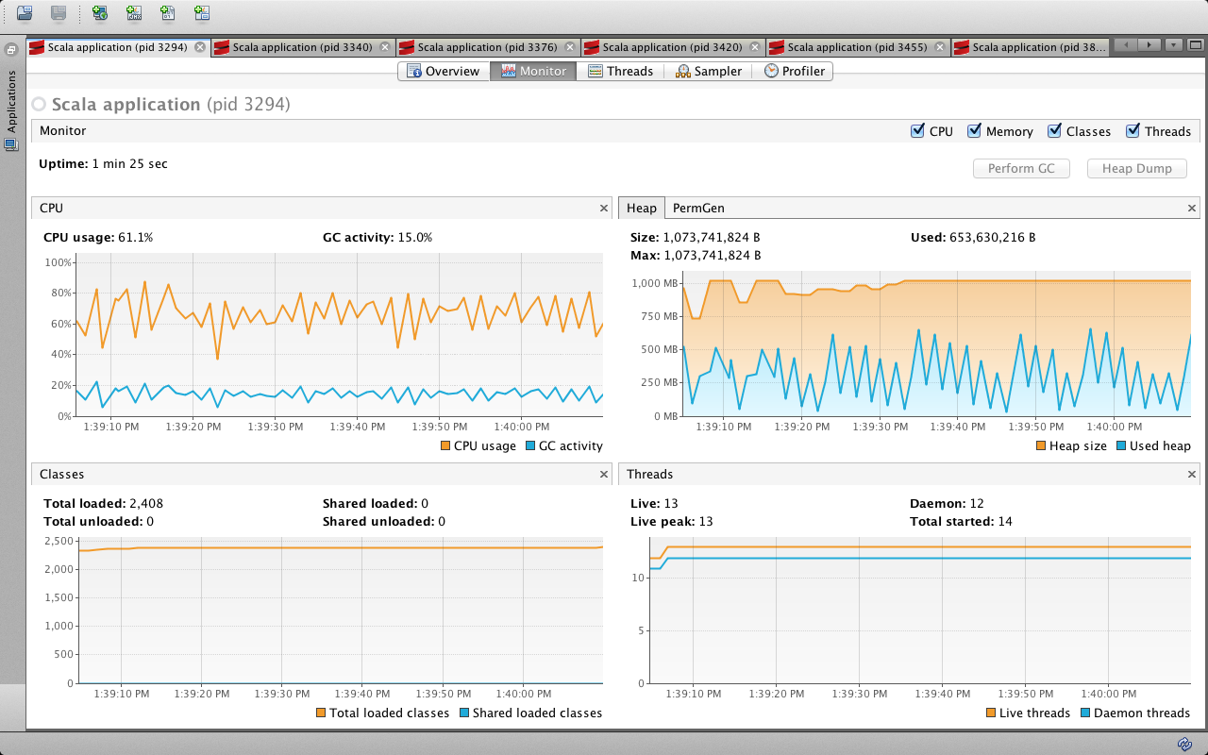
Task: Click the Total started 14 value
Action: pos(1004,522)
